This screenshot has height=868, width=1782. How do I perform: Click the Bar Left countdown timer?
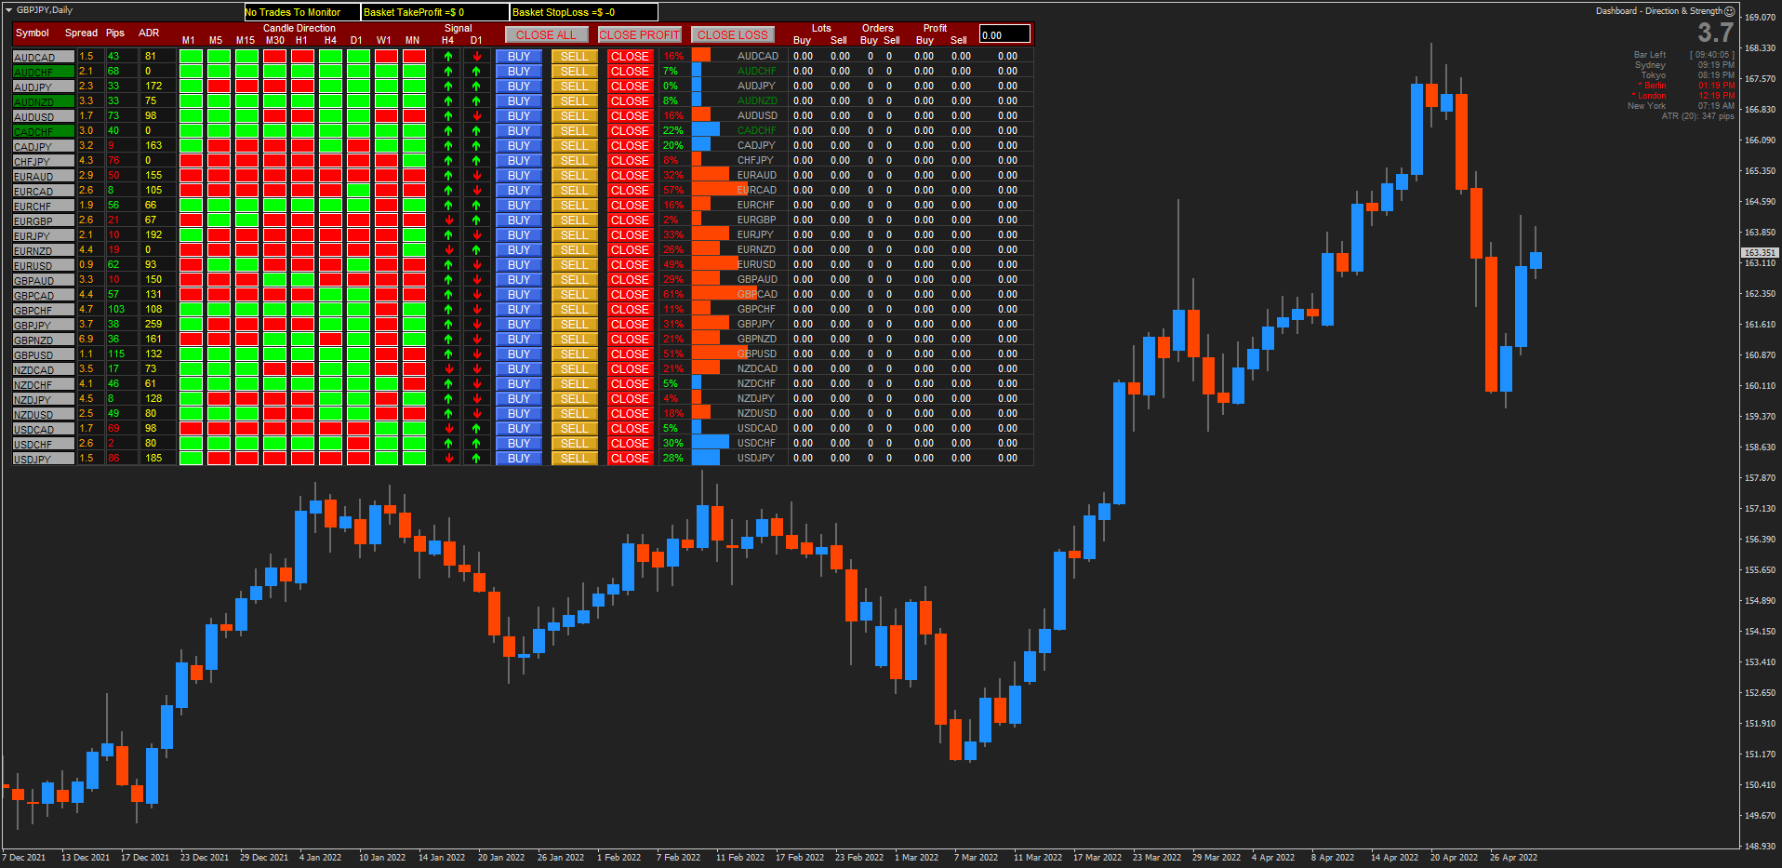tap(1712, 55)
